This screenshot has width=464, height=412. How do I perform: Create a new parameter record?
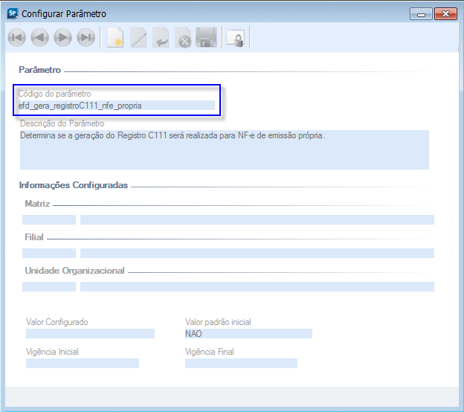pos(115,38)
